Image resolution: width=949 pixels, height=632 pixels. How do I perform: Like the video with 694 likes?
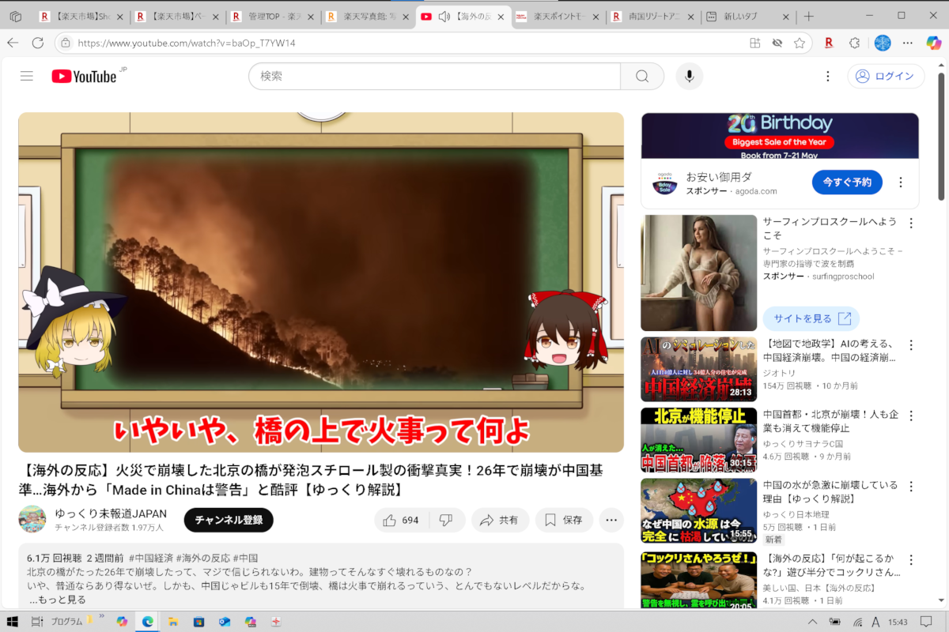click(x=401, y=520)
